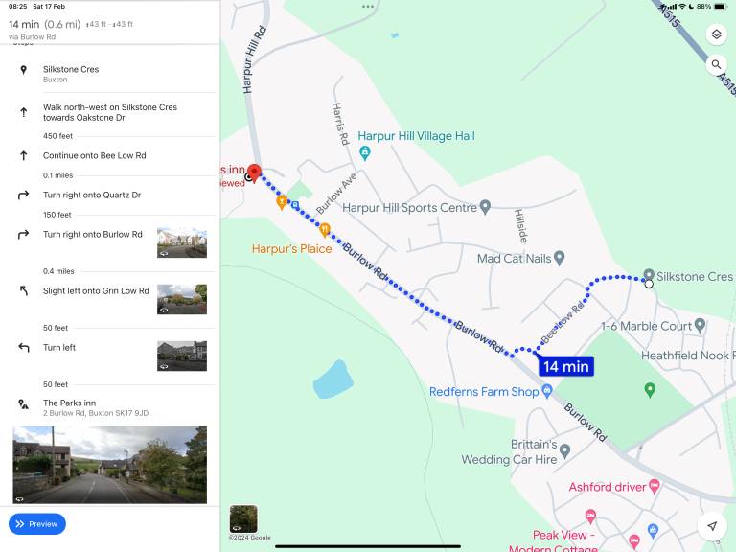
Task: Tap Silkstone Cres starting point entry
Action: coord(71,74)
